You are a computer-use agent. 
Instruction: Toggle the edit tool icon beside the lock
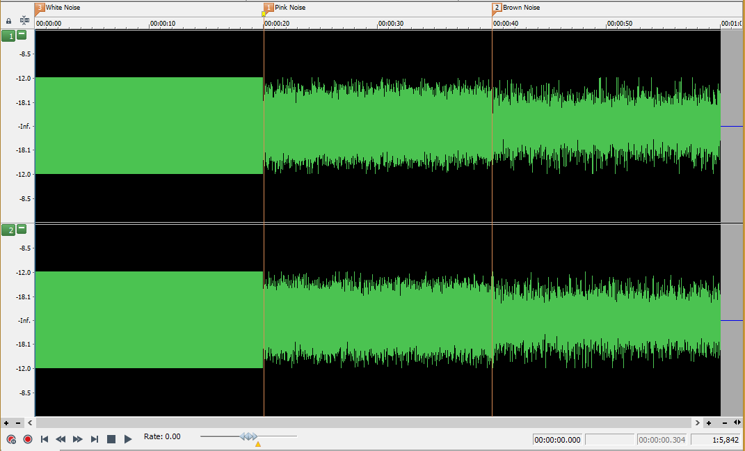coord(24,21)
